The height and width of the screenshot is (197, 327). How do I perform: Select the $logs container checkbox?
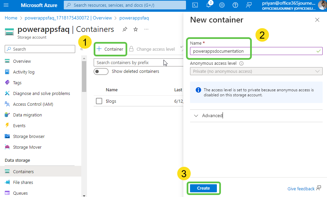coord(99,101)
